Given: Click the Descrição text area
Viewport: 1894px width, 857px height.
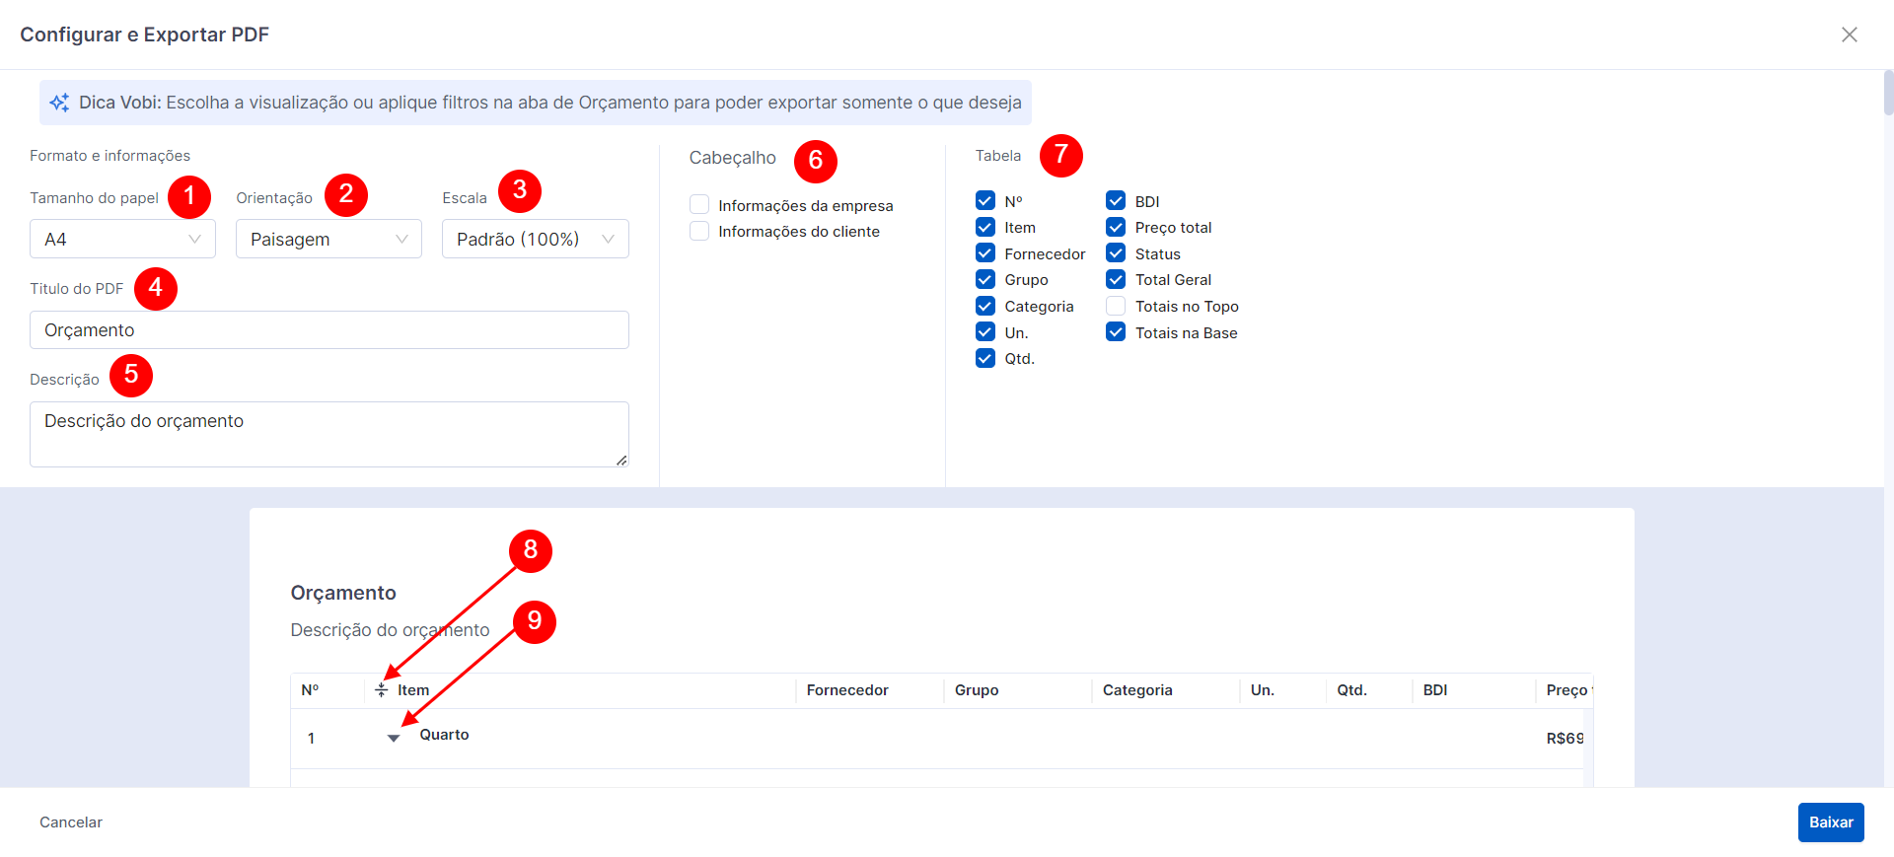Looking at the screenshot, I should [x=328, y=434].
